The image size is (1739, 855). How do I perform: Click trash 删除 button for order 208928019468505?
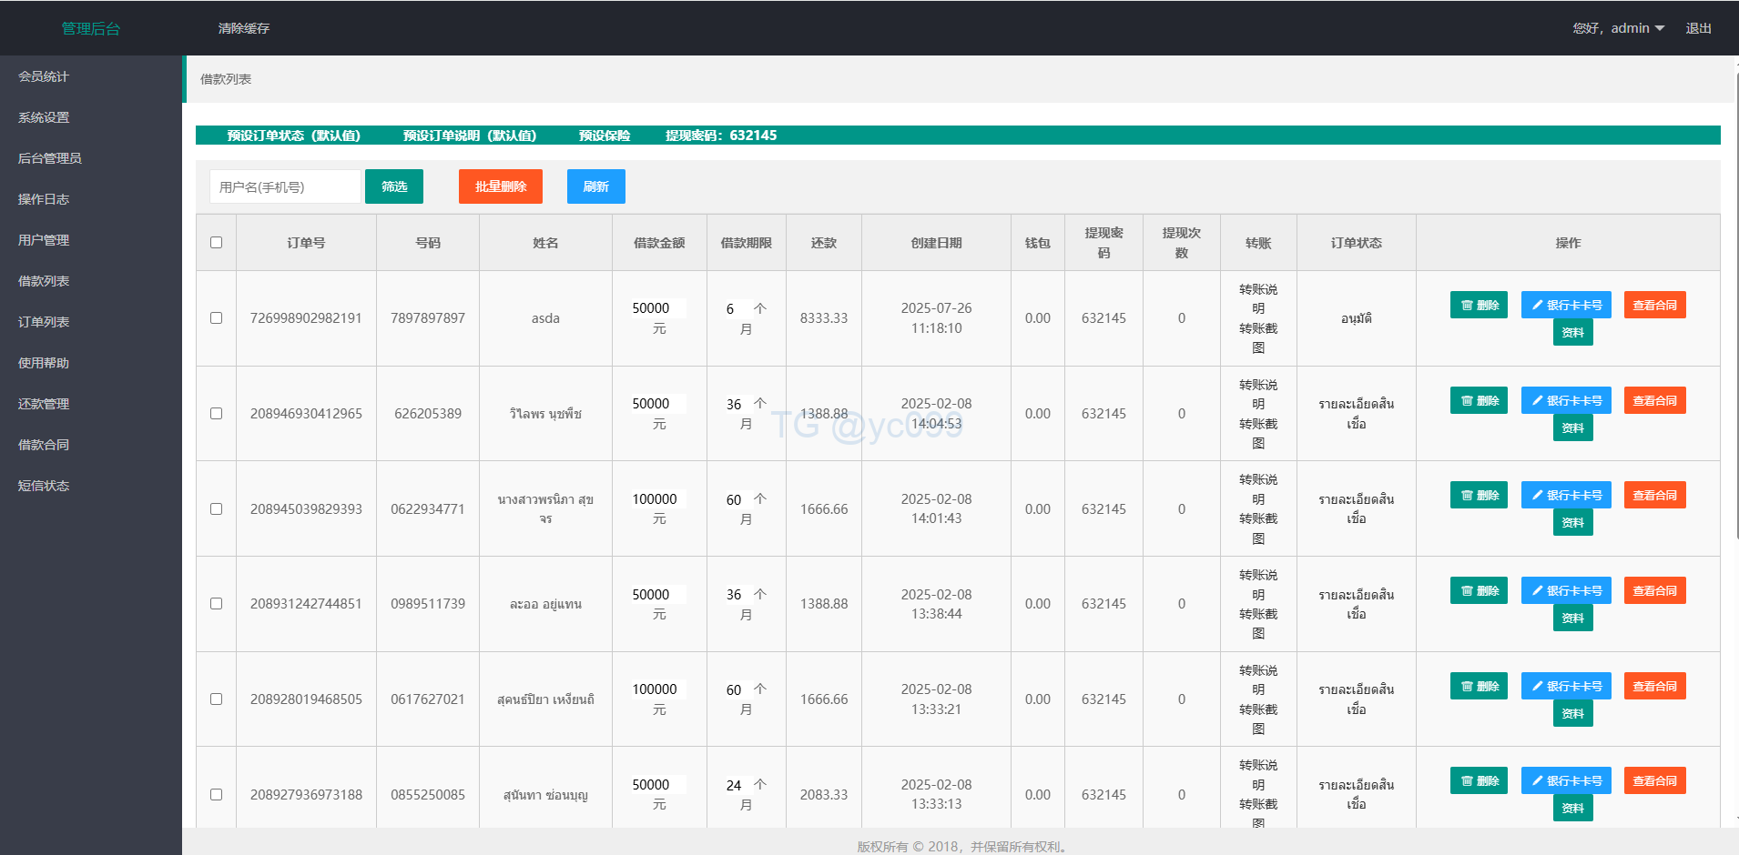click(x=1479, y=686)
